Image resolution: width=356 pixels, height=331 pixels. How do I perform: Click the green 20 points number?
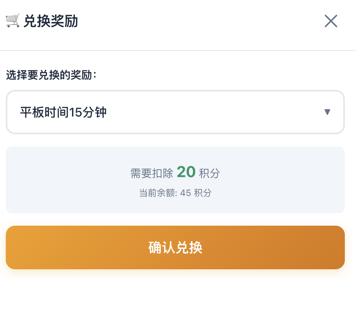[186, 172]
